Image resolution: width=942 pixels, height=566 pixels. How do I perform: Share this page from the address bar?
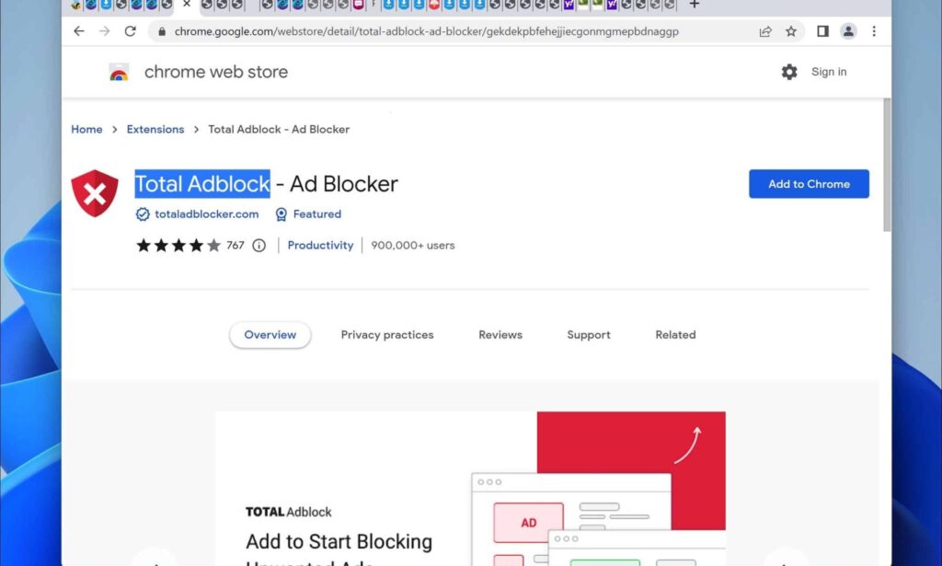point(765,31)
